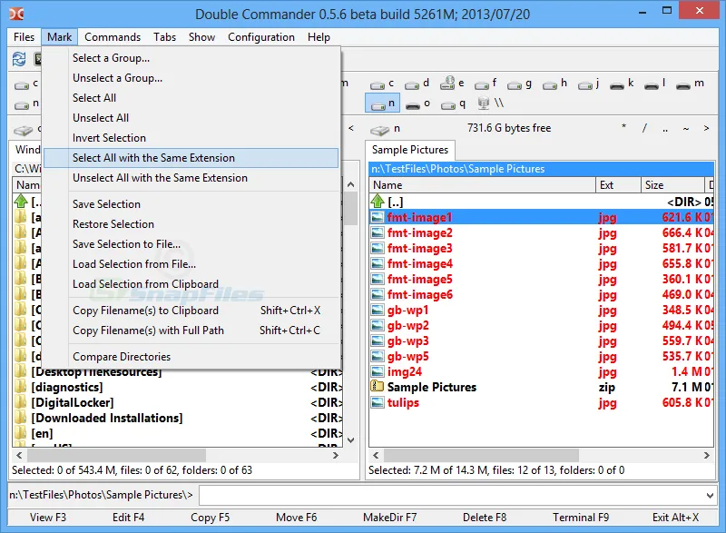Choose Invert Selection menu entry

[x=191, y=137]
